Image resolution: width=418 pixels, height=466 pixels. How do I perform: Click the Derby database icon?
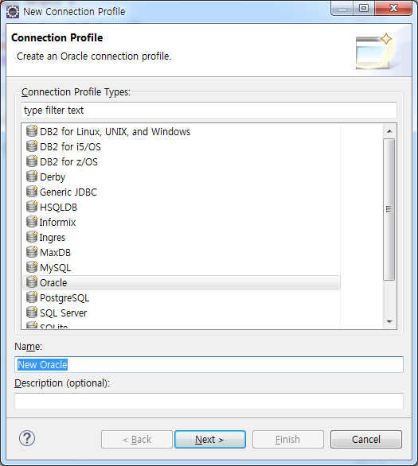click(32, 177)
